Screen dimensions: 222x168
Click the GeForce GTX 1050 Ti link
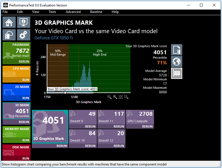[x=54, y=38]
